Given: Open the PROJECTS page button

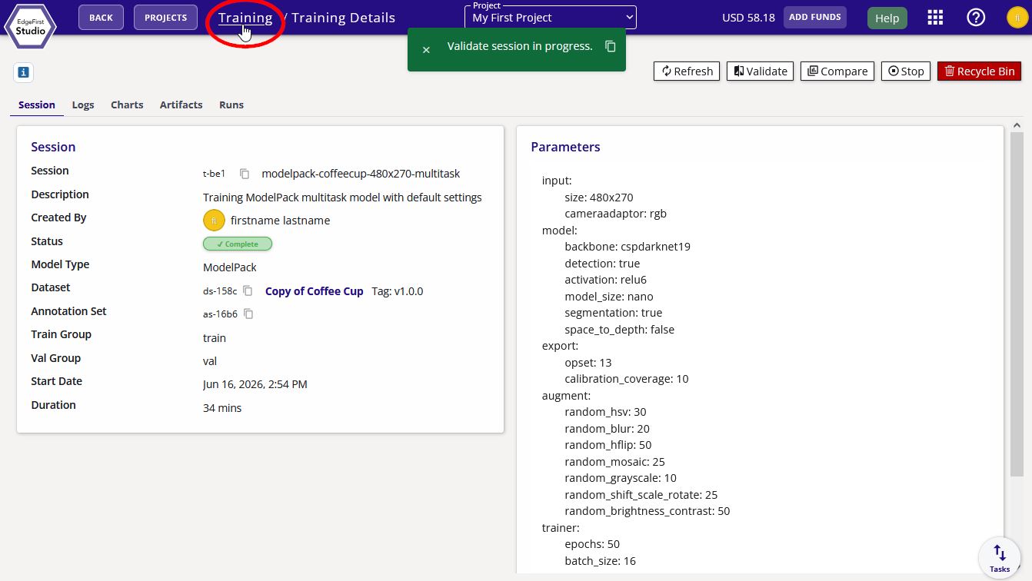Looking at the screenshot, I should point(165,18).
